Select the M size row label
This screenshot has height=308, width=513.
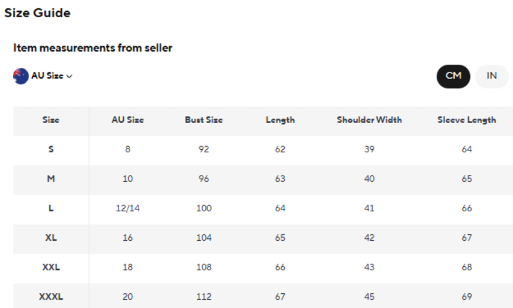click(51, 179)
